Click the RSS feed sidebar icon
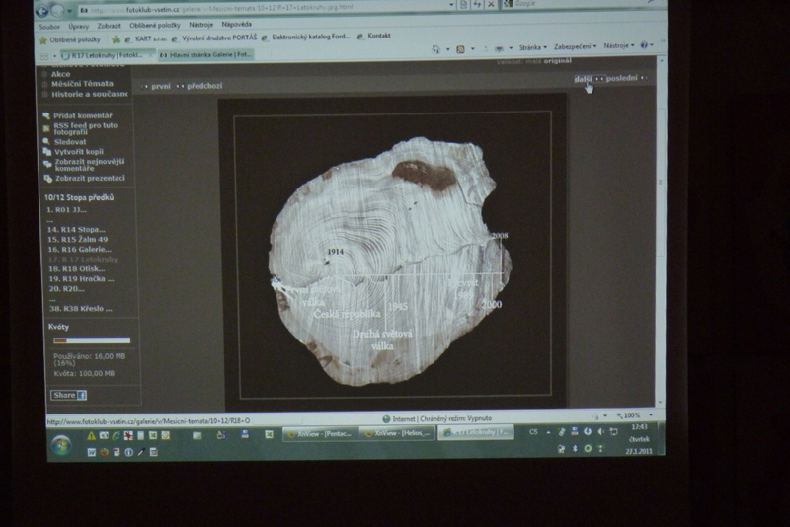 [x=46, y=127]
